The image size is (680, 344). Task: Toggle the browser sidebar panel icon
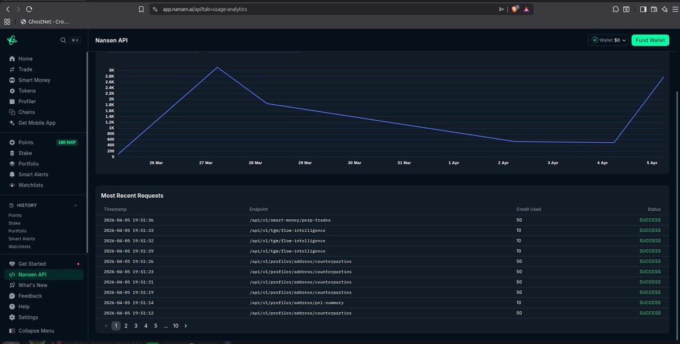tap(643, 9)
